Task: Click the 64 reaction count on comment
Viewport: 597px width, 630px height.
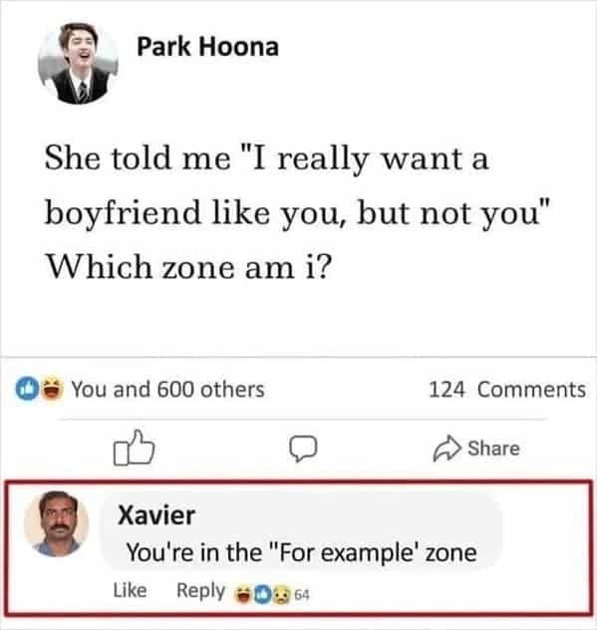Action: pos(302,594)
